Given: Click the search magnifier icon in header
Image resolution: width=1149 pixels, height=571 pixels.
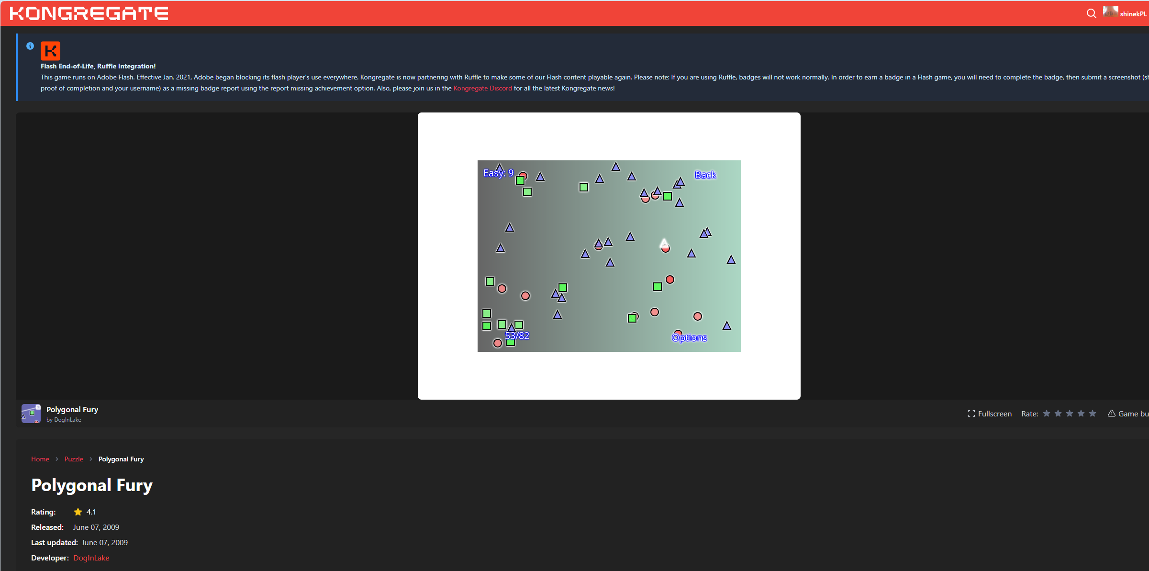Looking at the screenshot, I should tap(1091, 13).
